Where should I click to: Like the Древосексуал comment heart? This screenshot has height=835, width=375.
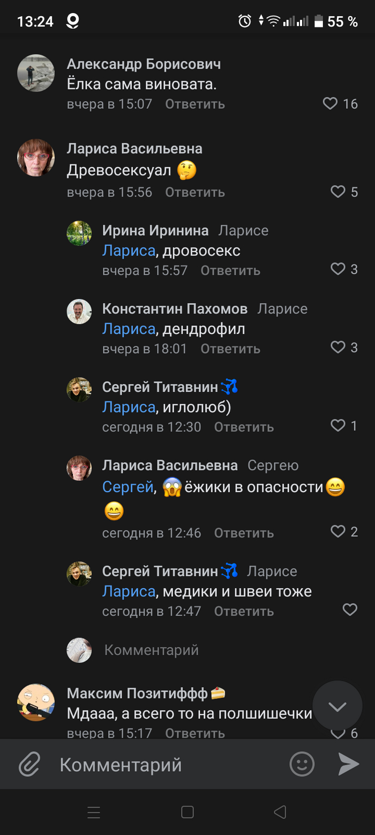click(337, 192)
